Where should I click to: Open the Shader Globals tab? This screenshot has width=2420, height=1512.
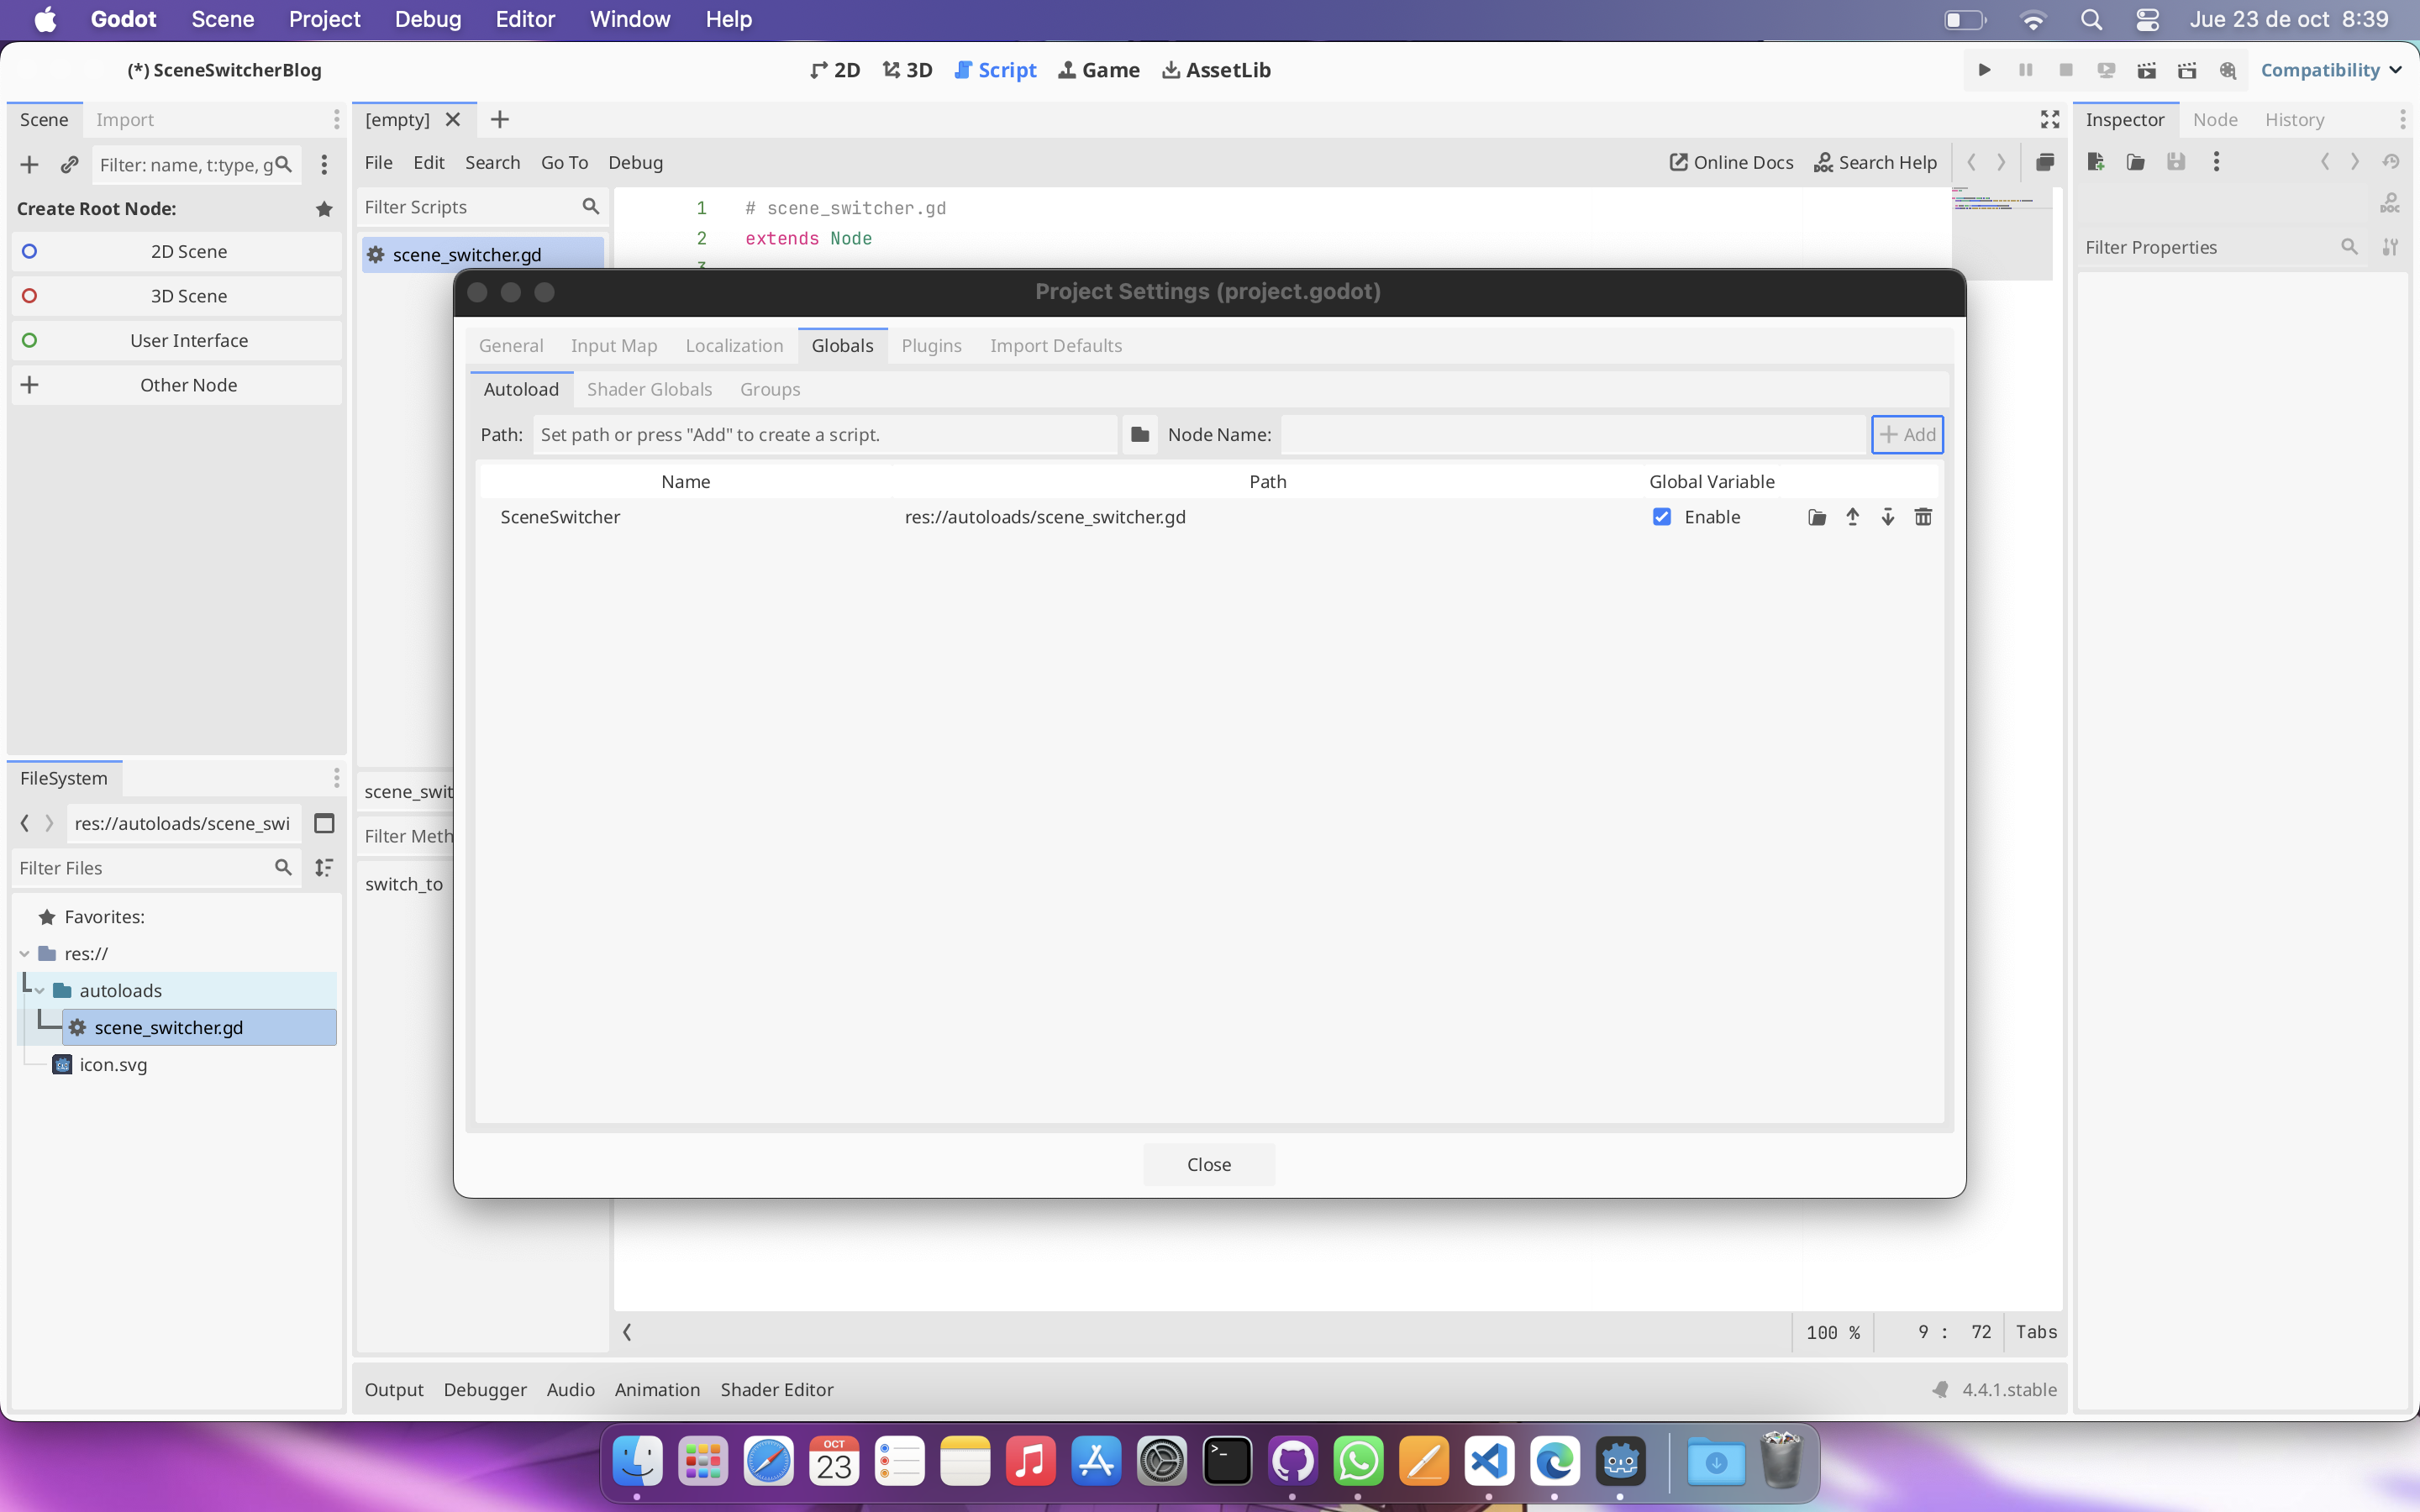click(649, 389)
